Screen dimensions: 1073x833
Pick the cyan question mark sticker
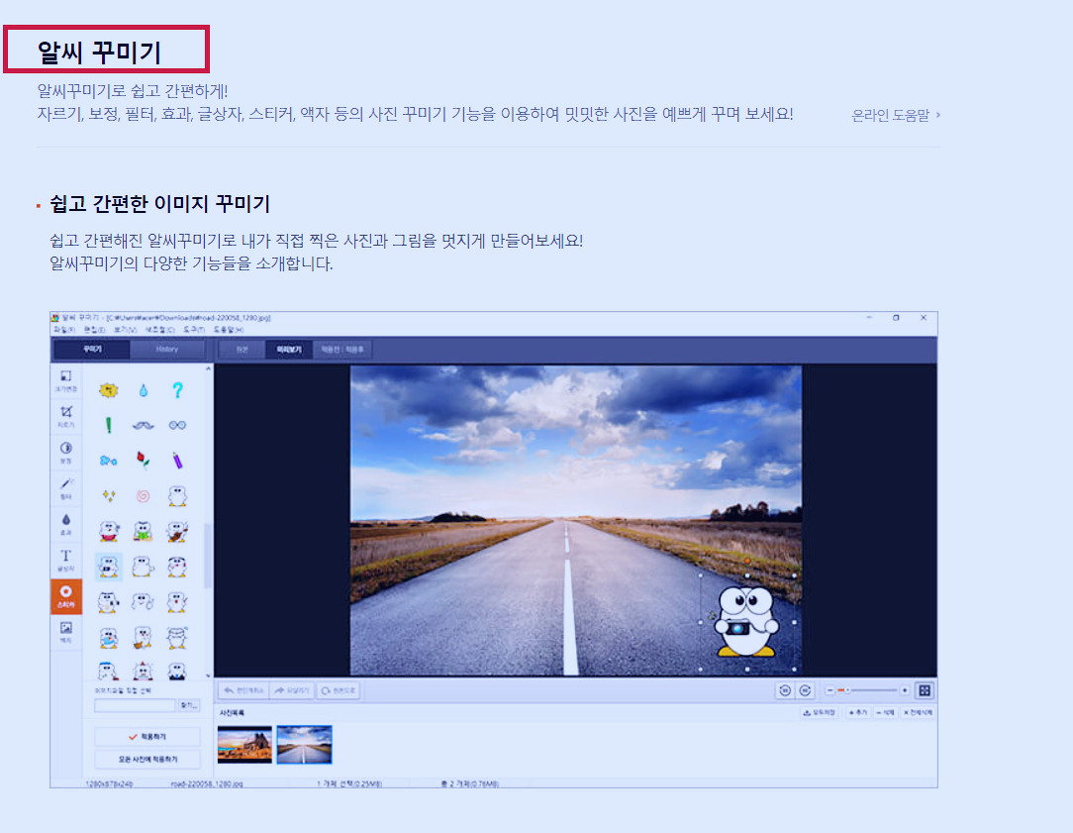point(177,390)
